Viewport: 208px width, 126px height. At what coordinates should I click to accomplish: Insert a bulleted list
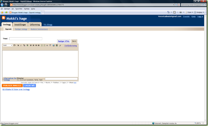click(44, 46)
